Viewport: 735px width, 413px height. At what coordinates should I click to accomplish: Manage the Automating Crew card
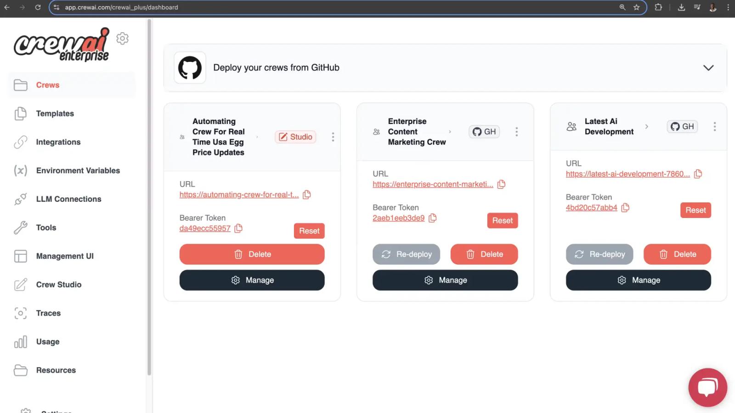pos(252,280)
